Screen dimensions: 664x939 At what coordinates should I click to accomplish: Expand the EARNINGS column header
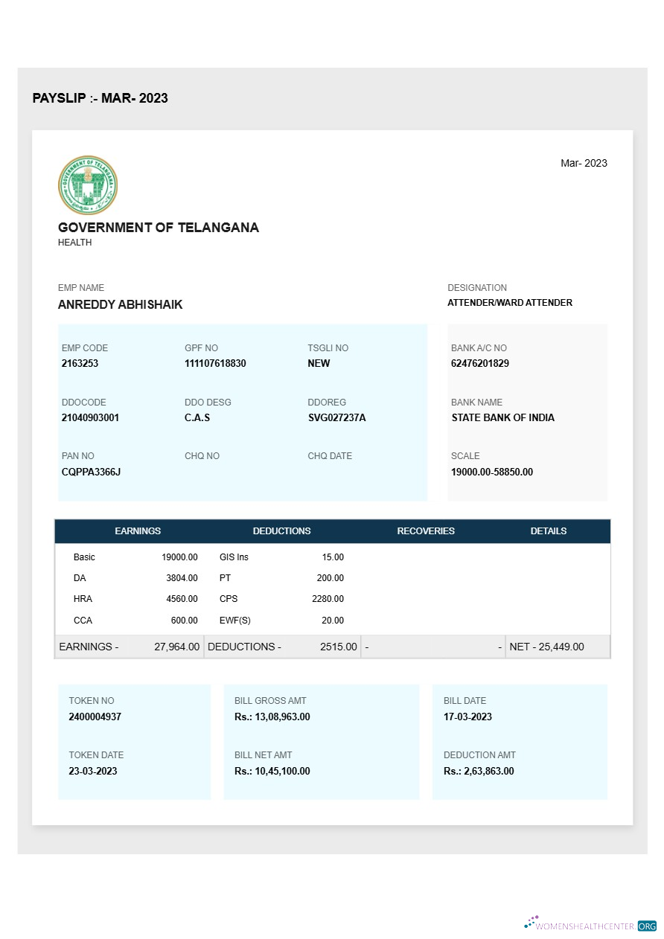(x=138, y=531)
